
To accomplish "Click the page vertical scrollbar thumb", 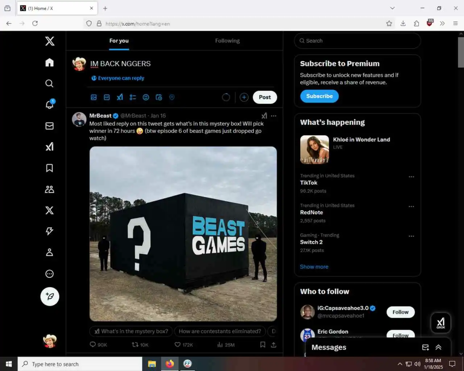I will pyautogui.click(x=461, y=52).
